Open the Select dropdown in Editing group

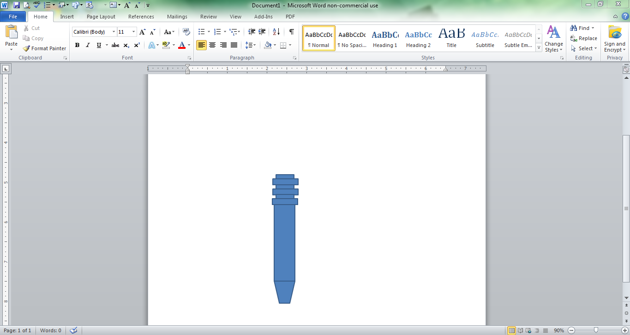584,48
